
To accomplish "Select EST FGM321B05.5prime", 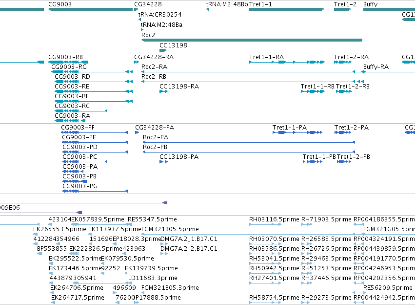I will tap(170, 230).
